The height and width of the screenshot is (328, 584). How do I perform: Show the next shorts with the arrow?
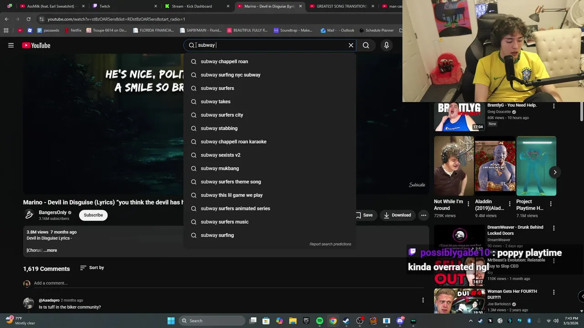(555, 172)
